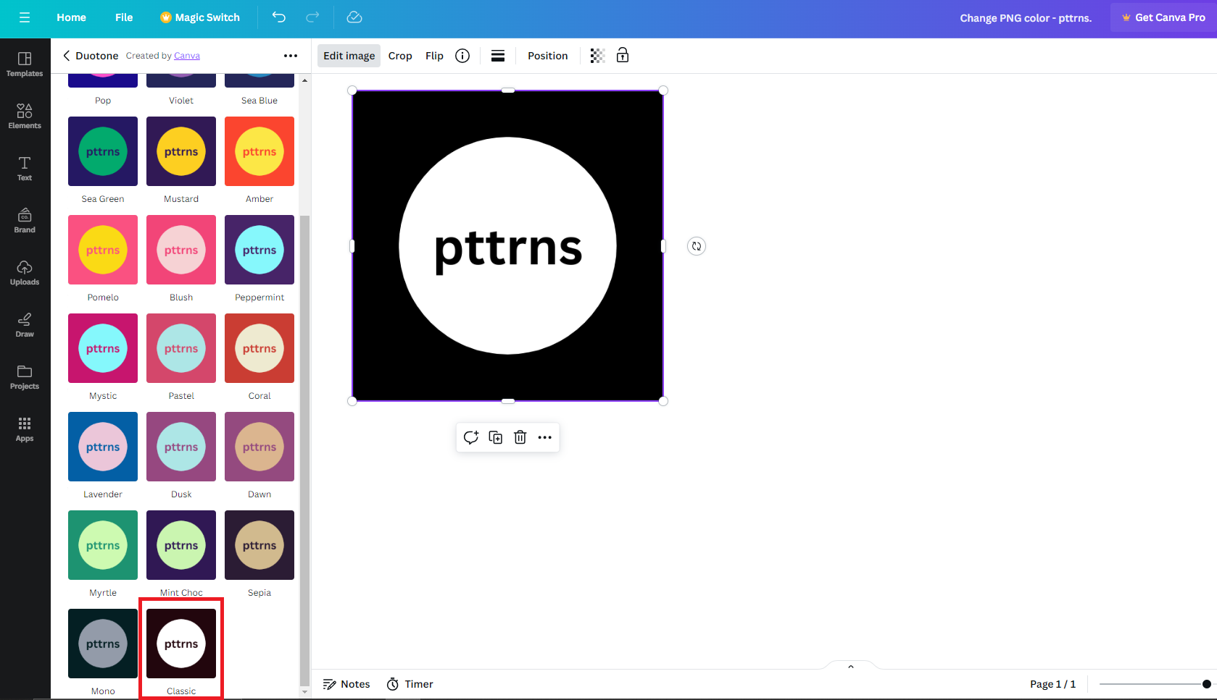
Task: Follow the Canva creator link
Action: (x=187, y=56)
